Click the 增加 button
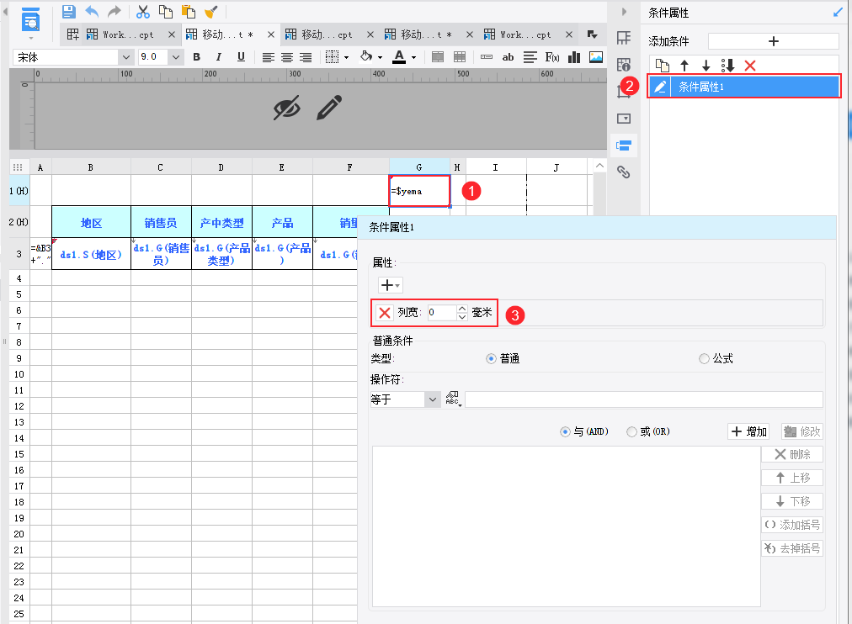The image size is (852, 624). (x=748, y=431)
